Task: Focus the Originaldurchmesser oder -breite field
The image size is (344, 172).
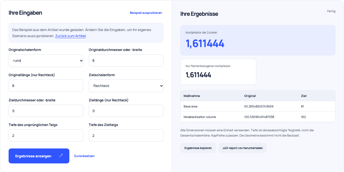Action: coord(126,60)
